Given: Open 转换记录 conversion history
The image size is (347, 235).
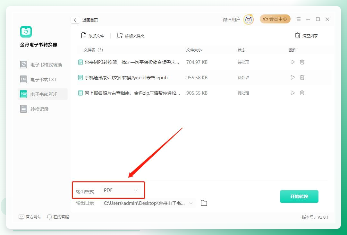Looking at the screenshot, I should click(42, 109).
